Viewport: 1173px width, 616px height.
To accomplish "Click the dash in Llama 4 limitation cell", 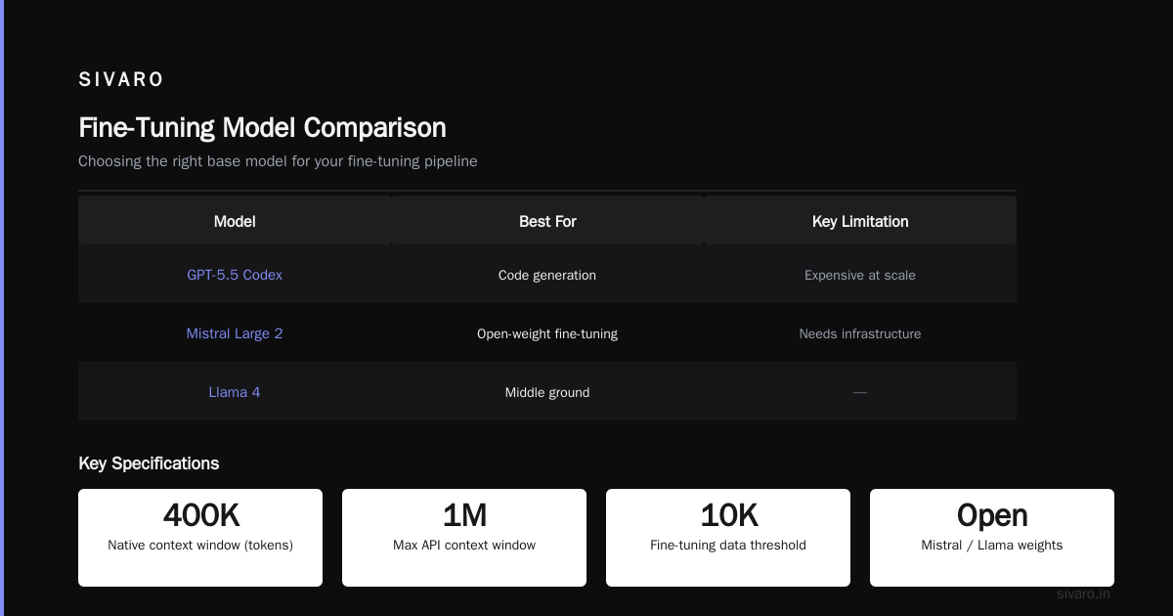I will coord(860,392).
